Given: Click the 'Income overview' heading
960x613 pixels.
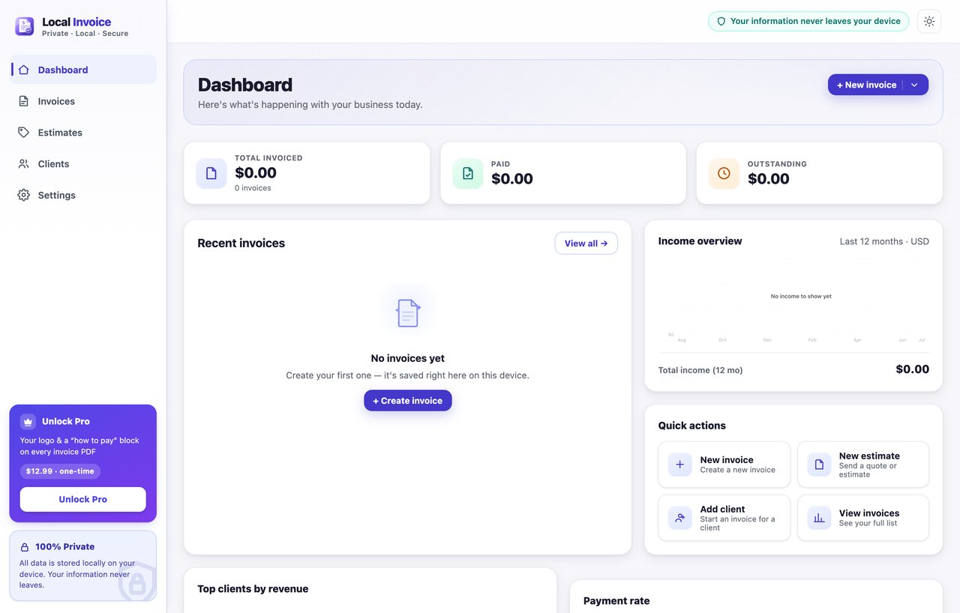Looking at the screenshot, I should 700,241.
